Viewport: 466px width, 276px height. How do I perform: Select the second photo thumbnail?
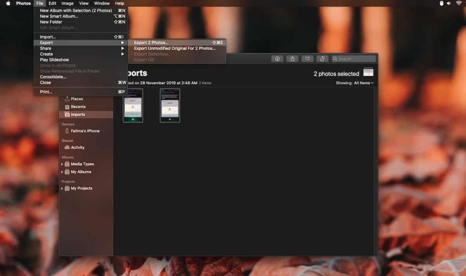point(169,105)
